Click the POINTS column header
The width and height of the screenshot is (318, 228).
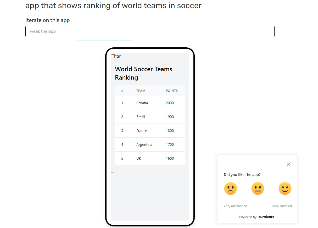172,91
